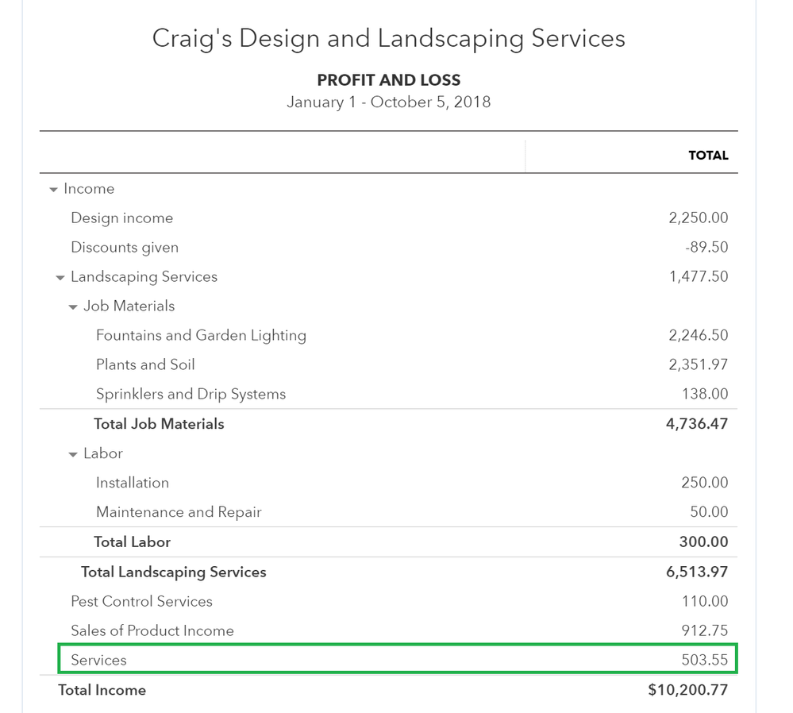Click Plants and Soil amount 2,351.97
This screenshot has height=713, width=793.
(698, 365)
